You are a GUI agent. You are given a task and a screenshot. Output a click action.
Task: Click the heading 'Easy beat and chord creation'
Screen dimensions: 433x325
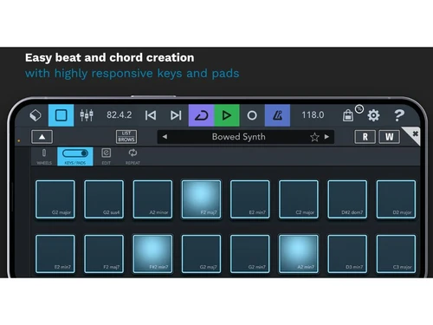110,58
